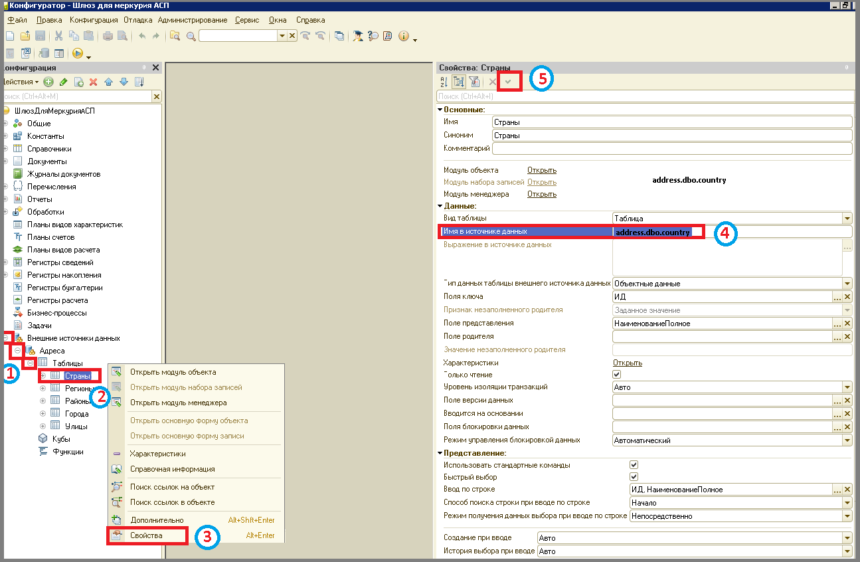
Task: Open the 'Вид таблицы' dropdown
Action: [x=847, y=218]
